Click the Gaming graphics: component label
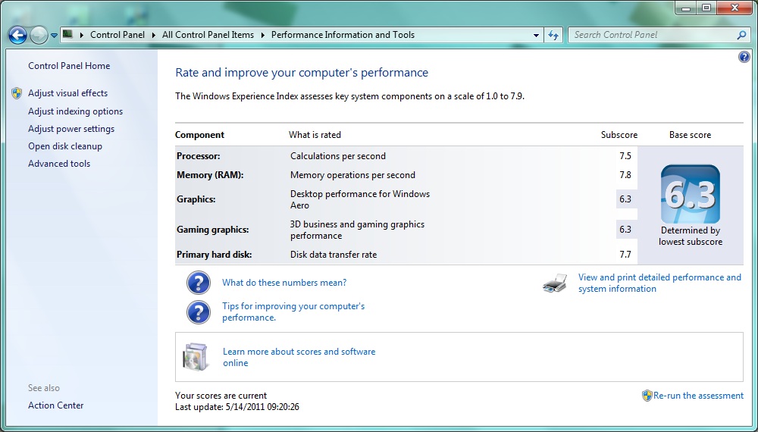This screenshot has width=758, height=432. [x=213, y=230]
